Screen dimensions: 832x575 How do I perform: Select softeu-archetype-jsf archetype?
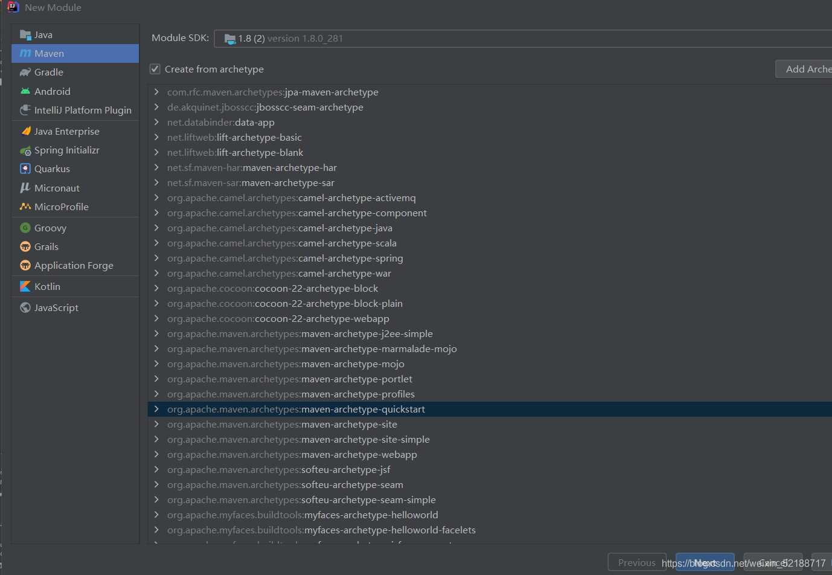(x=490, y=469)
